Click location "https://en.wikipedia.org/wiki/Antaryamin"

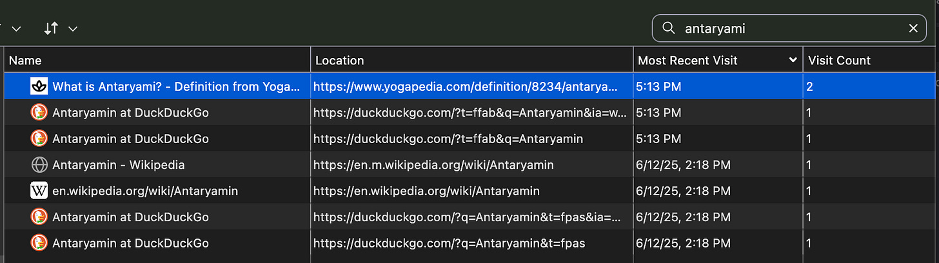[426, 191]
